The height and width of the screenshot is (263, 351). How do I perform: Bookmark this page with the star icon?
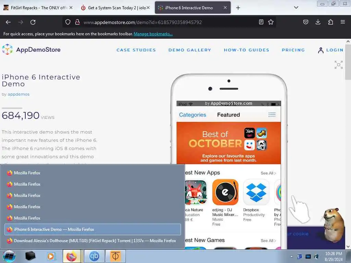(x=271, y=22)
